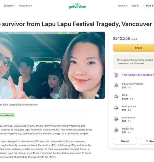Click the star icon beside See all

pyautogui.click(x=147, y=141)
